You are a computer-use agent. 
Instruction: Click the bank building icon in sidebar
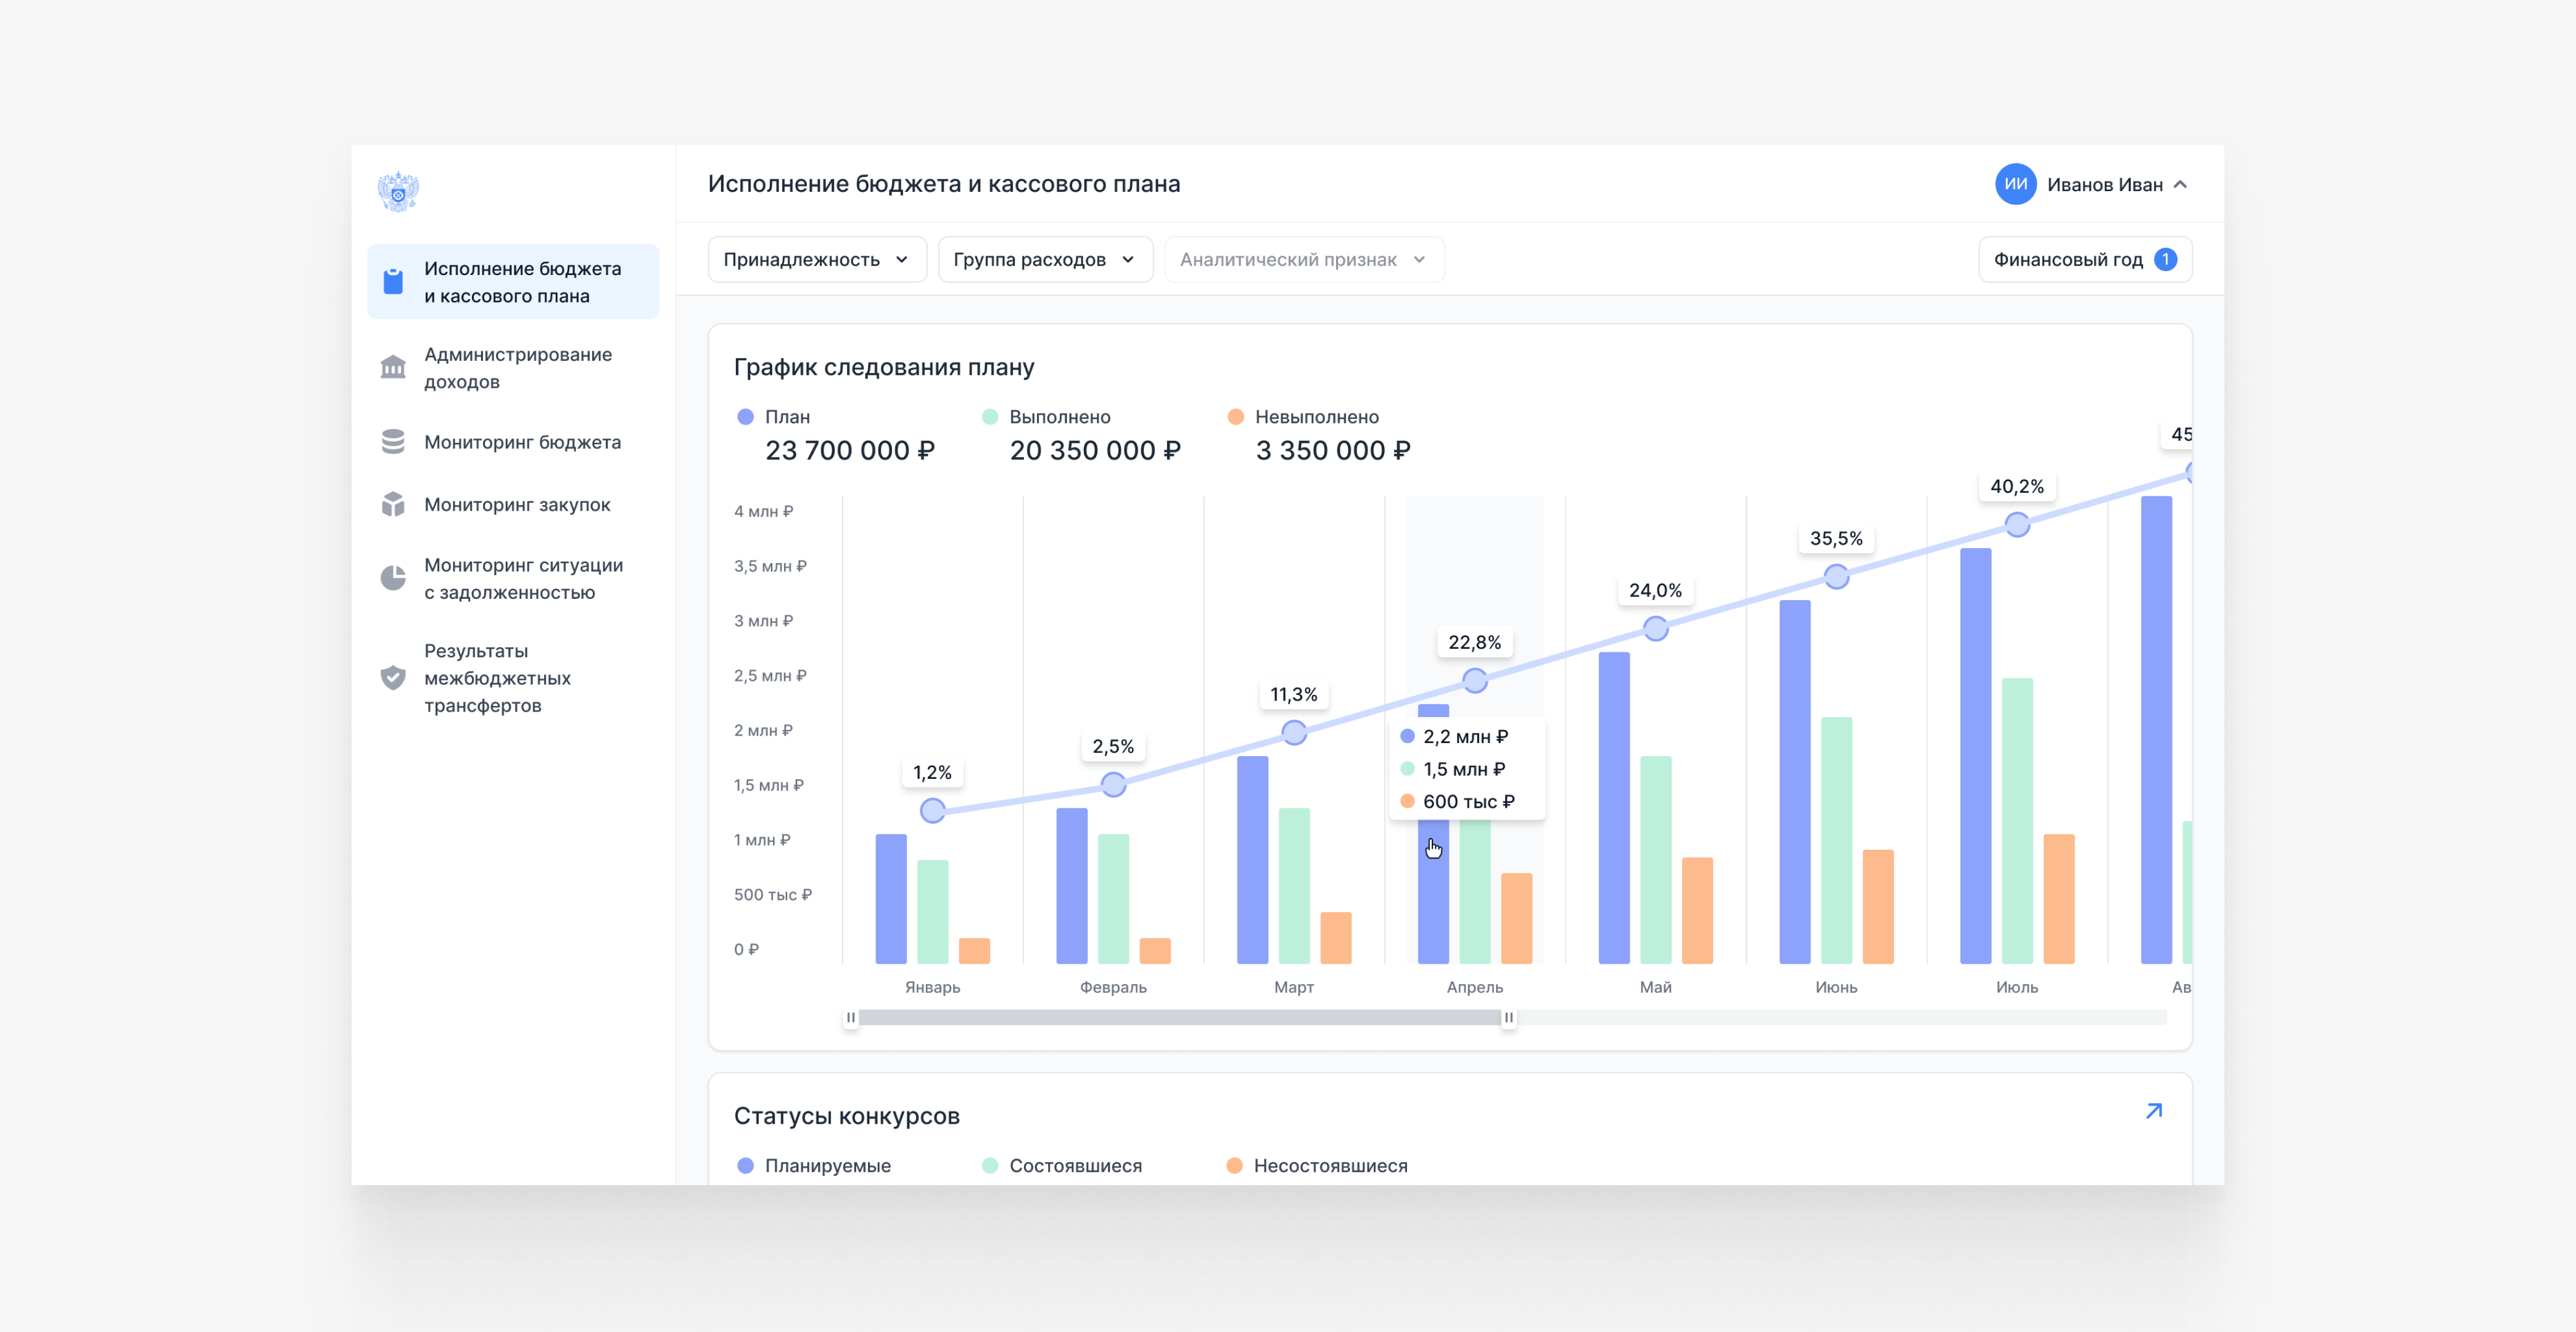click(x=393, y=368)
